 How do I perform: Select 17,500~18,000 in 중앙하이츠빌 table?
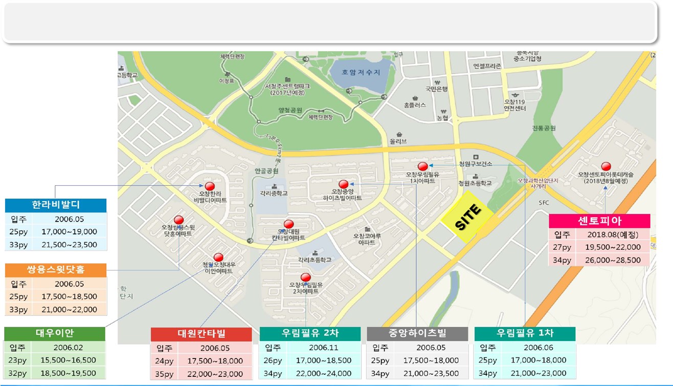click(431, 360)
